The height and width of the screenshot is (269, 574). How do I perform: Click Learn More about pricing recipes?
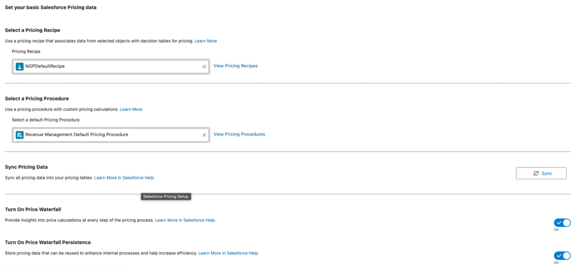[x=205, y=41]
